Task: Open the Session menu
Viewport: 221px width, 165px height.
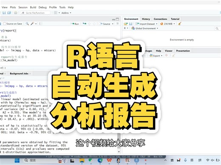Action: [23, 7]
